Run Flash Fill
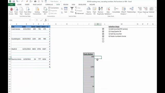Image resolution: width=165 pixels, height=93 pixels. (94, 11)
